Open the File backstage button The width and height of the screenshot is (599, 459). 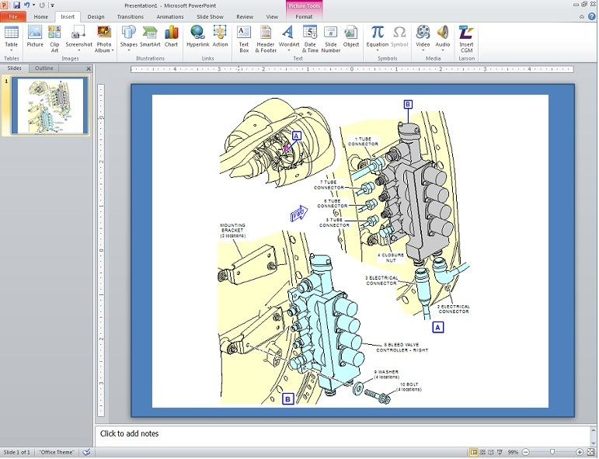tap(13, 16)
